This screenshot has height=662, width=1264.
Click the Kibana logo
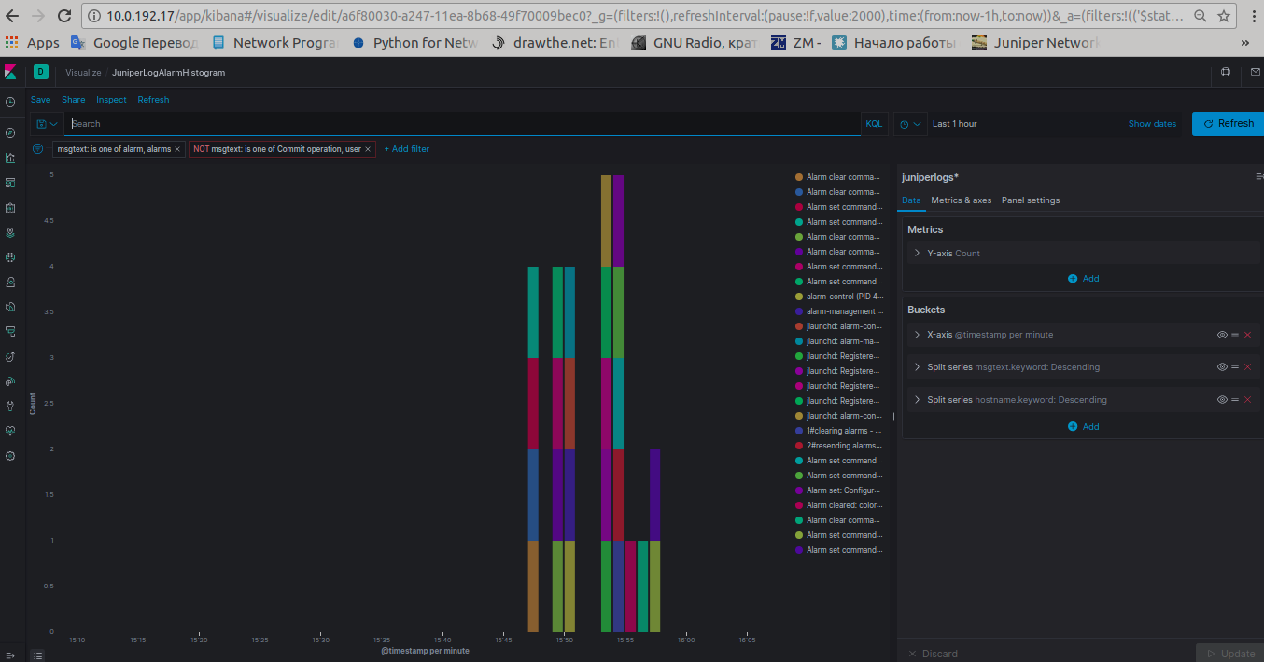point(10,72)
